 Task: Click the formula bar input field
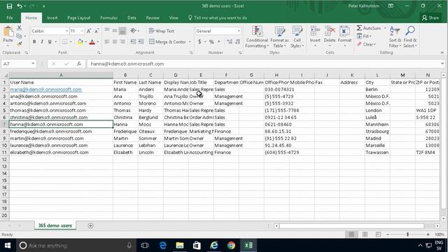263,64
